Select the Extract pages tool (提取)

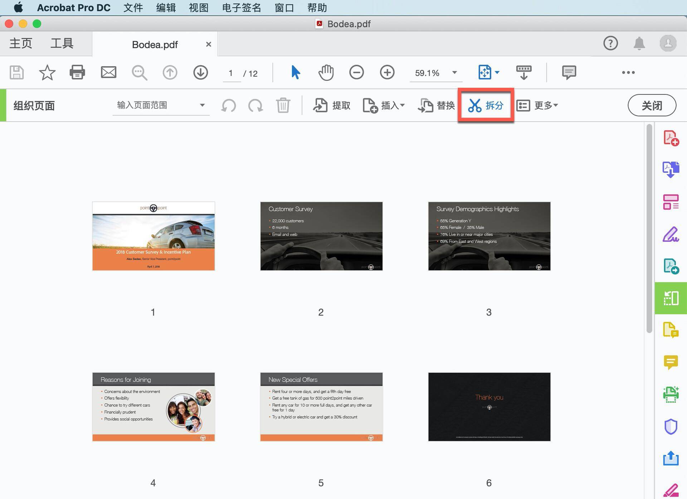(x=332, y=105)
